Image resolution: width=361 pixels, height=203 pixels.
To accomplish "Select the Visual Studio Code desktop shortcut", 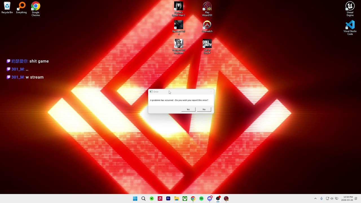I will coord(350,28).
